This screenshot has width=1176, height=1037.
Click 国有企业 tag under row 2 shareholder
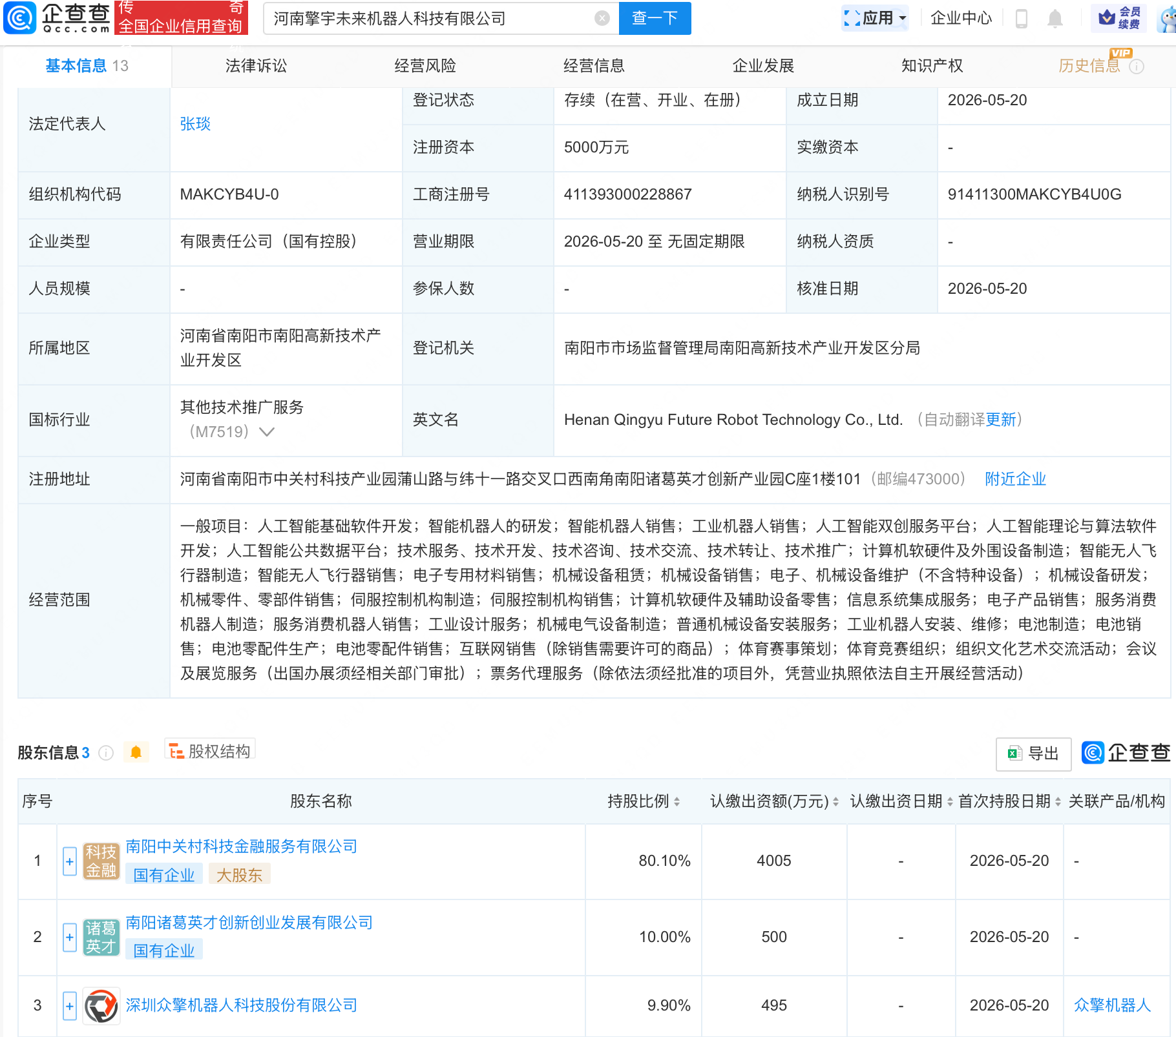[164, 950]
